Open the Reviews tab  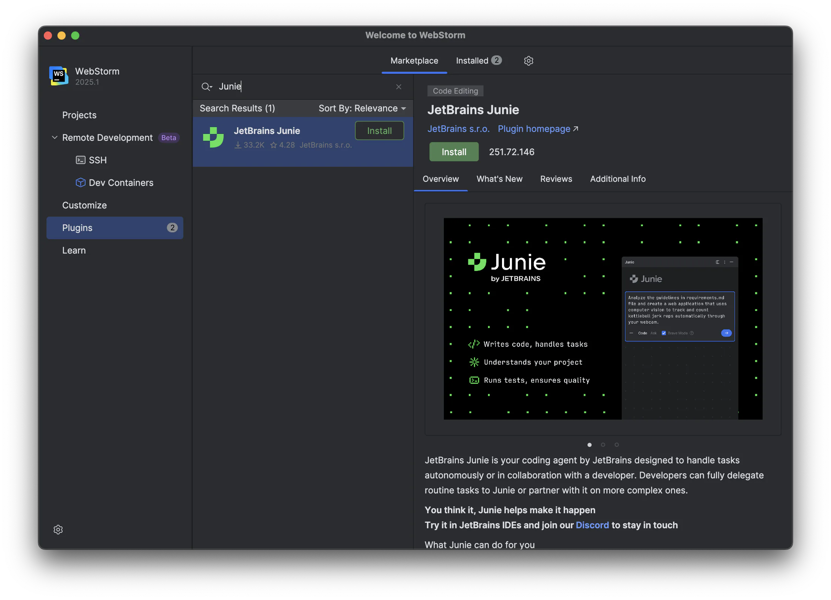pyautogui.click(x=556, y=179)
